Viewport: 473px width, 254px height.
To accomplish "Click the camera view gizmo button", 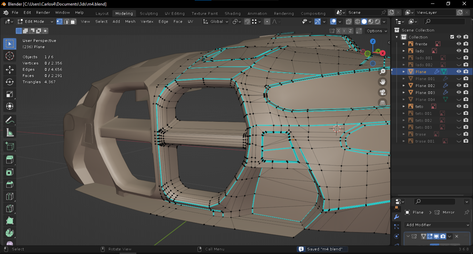I will coord(383,92).
